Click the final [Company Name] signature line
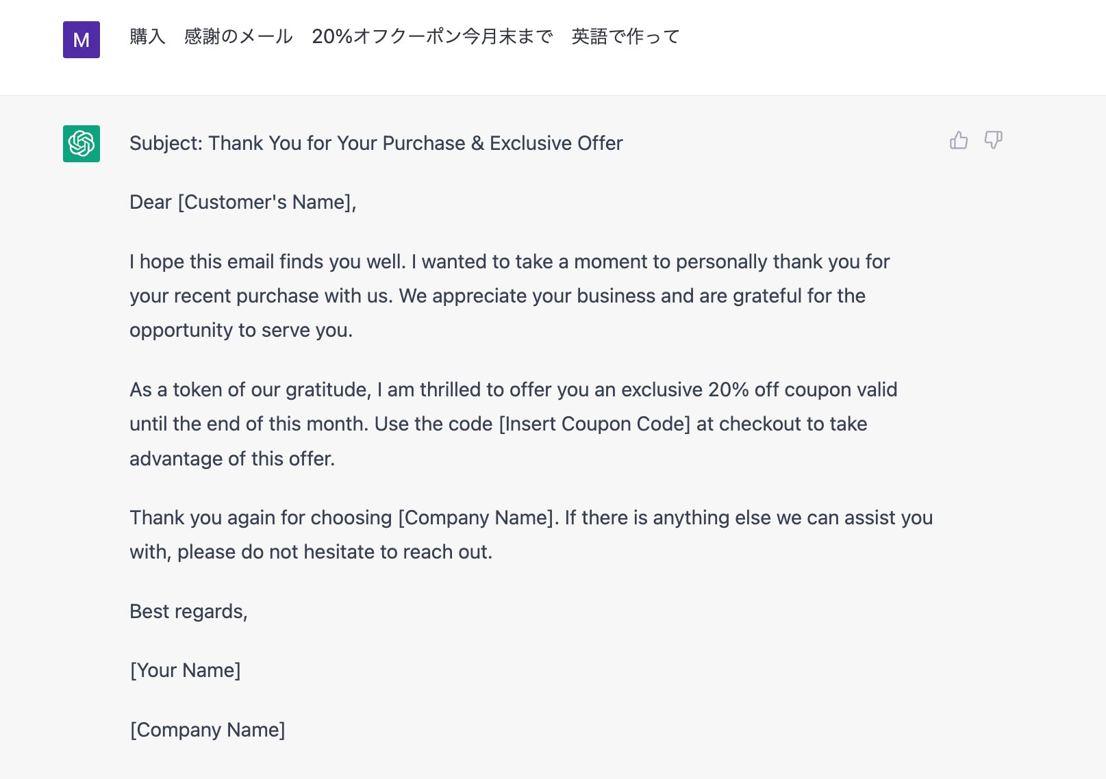 208,730
